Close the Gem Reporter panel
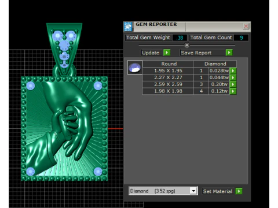The width and height of the screenshot is (278, 208). [246, 26]
